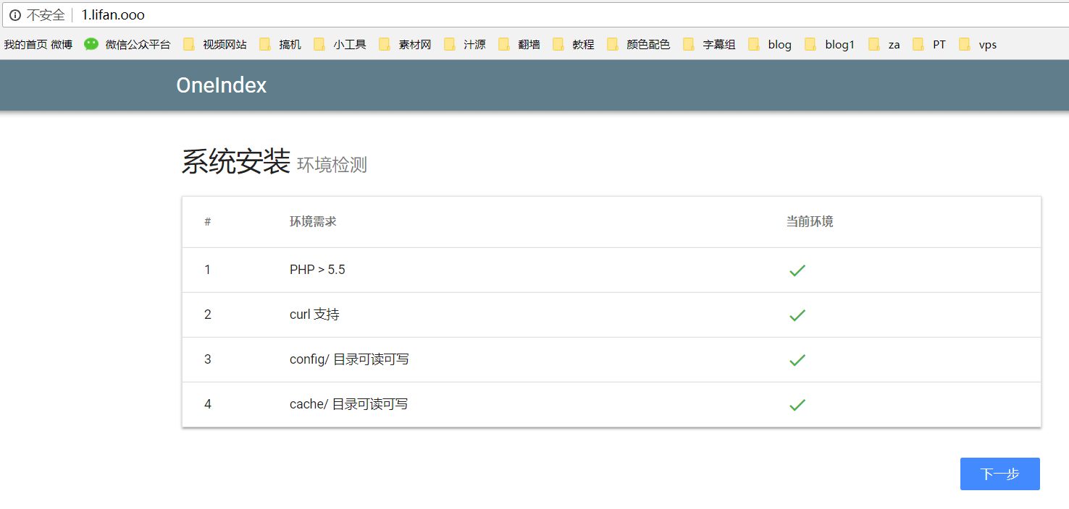Open the blog bookmark folder
1069x509 pixels.
(771, 45)
